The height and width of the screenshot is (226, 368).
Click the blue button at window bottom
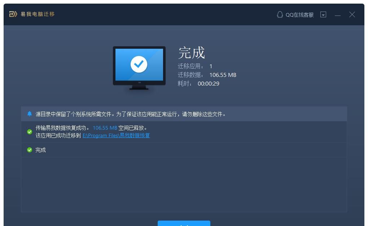(x=184, y=223)
